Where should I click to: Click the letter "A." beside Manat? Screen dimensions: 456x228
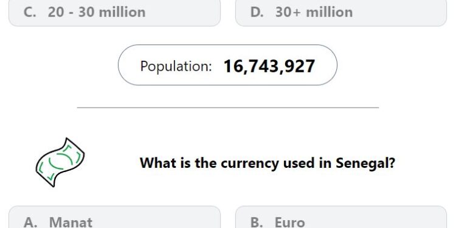pos(30,223)
